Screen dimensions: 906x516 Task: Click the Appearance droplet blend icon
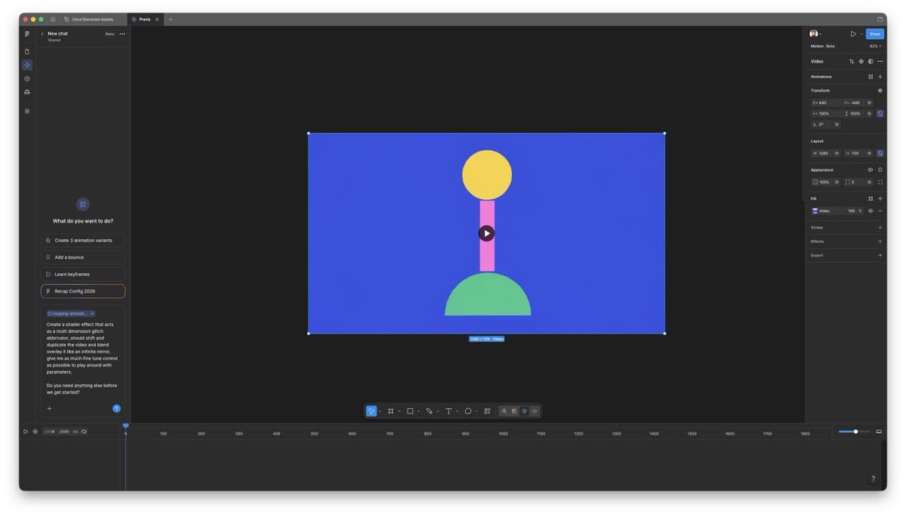coord(880,170)
